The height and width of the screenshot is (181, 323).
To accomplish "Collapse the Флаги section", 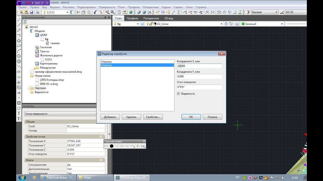I will [101, 160].
